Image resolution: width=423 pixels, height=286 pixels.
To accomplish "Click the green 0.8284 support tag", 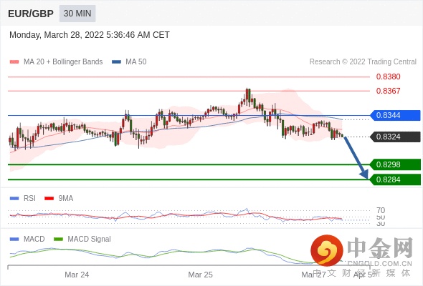I will [395, 179].
